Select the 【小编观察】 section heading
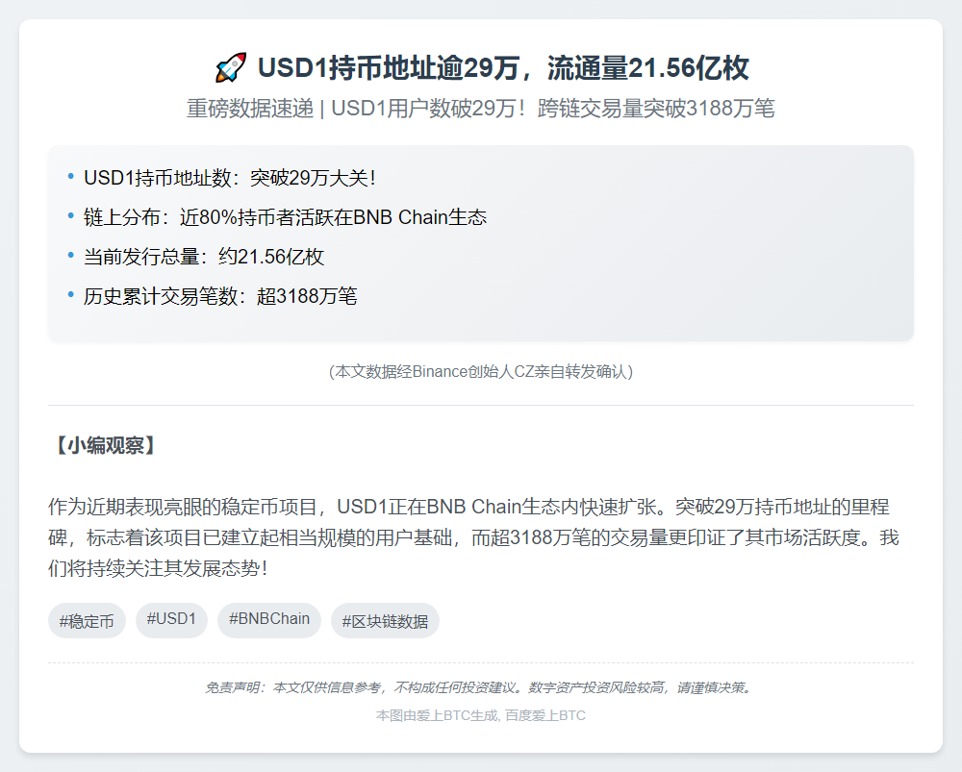Image resolution: width=962 pixels, height=772 pixels. (105, 445)
